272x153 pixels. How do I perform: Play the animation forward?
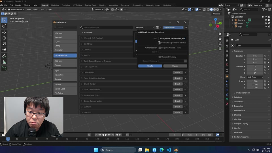click(106, 135)
